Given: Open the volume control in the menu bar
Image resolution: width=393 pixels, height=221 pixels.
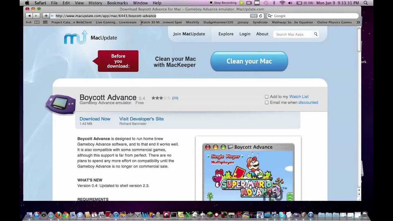Looking at the screenshot, I should coord(290,3).
